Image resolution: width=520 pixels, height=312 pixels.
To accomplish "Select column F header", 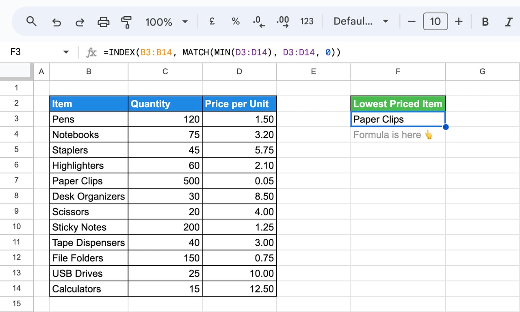I will pos(398,71).
